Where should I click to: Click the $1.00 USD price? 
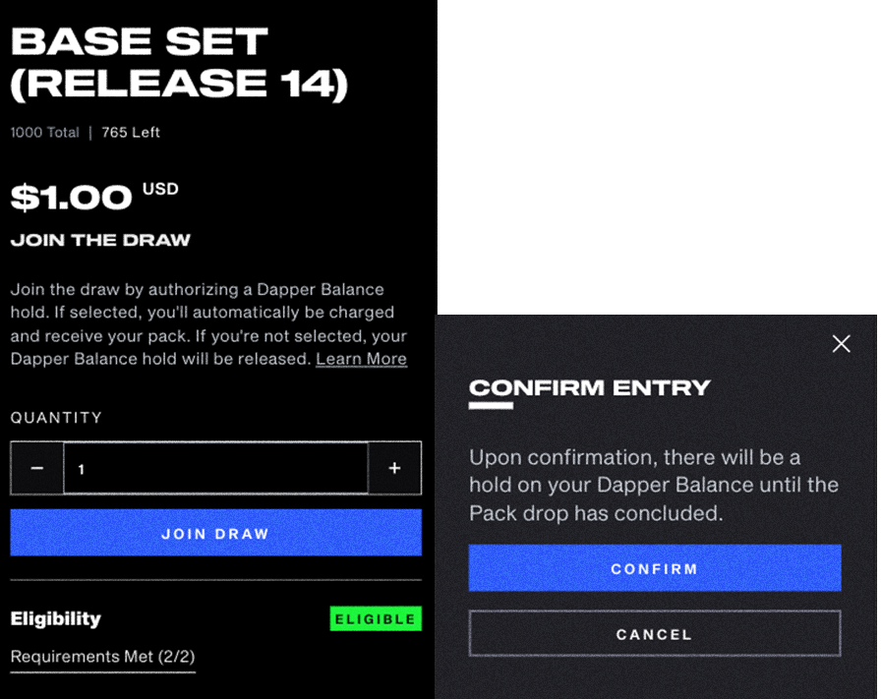coord(94,197)
